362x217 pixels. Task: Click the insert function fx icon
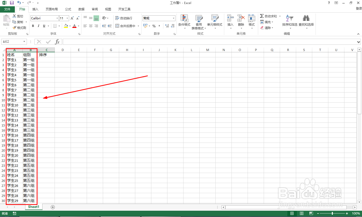[x=57, y=42]
